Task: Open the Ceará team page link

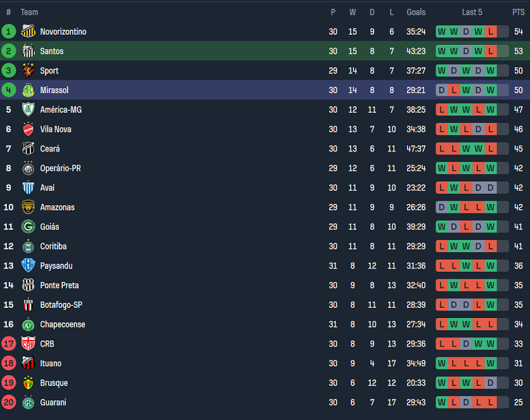Action: [x=50, y=149]
